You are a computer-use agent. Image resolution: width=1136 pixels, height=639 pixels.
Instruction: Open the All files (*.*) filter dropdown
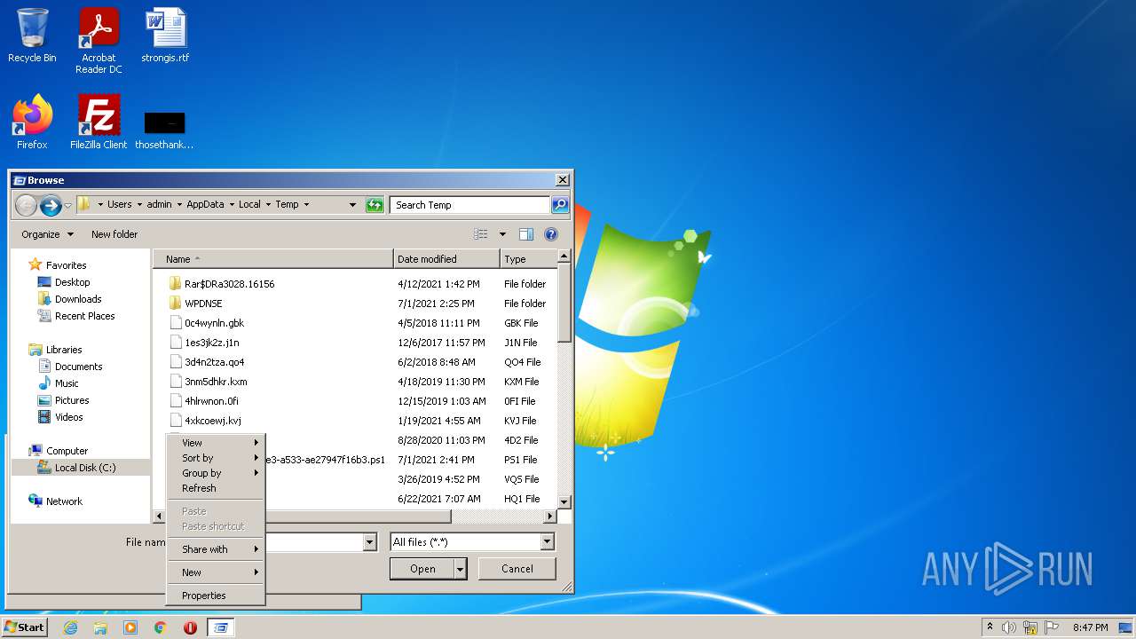pos(547,542)
